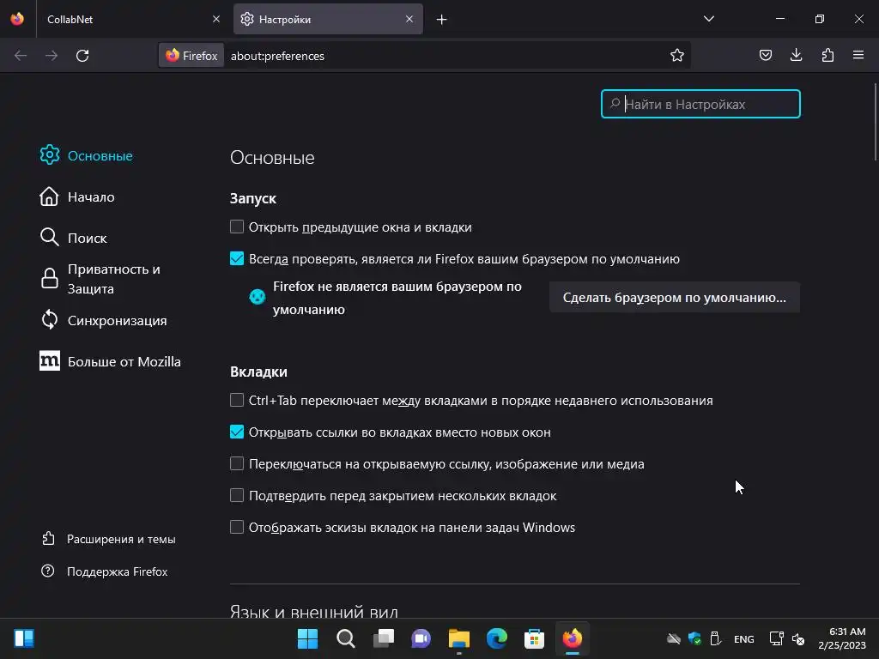The width and height of the screenshot is (879, 659).
Task: Enable Отображать эскизы вкладок на панели задач
Action: (x=237, y=527)
